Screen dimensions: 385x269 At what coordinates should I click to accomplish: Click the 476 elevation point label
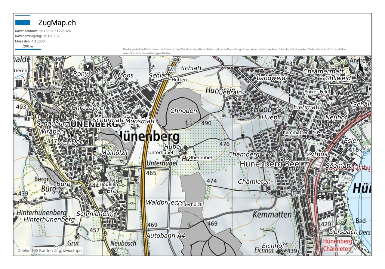coord(224,144)
